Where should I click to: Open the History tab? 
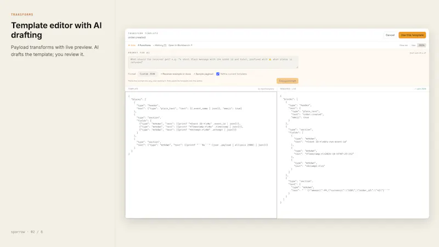click(160, 46)
